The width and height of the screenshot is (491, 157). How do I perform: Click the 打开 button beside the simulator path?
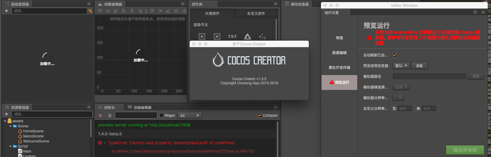[476, 76]
